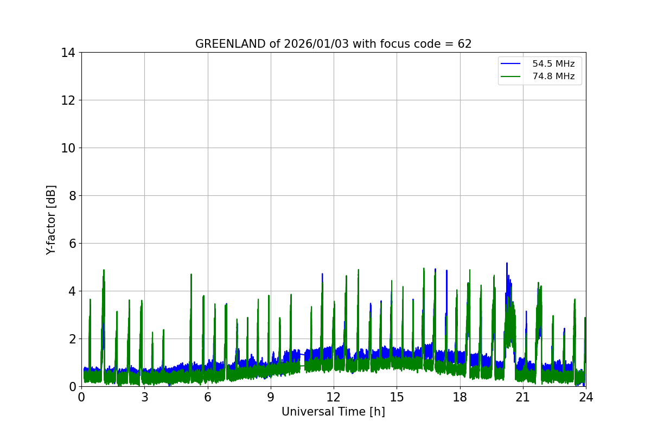
Task: Select the 74.8 MHz legend label
Action: [x=553, y=76]
